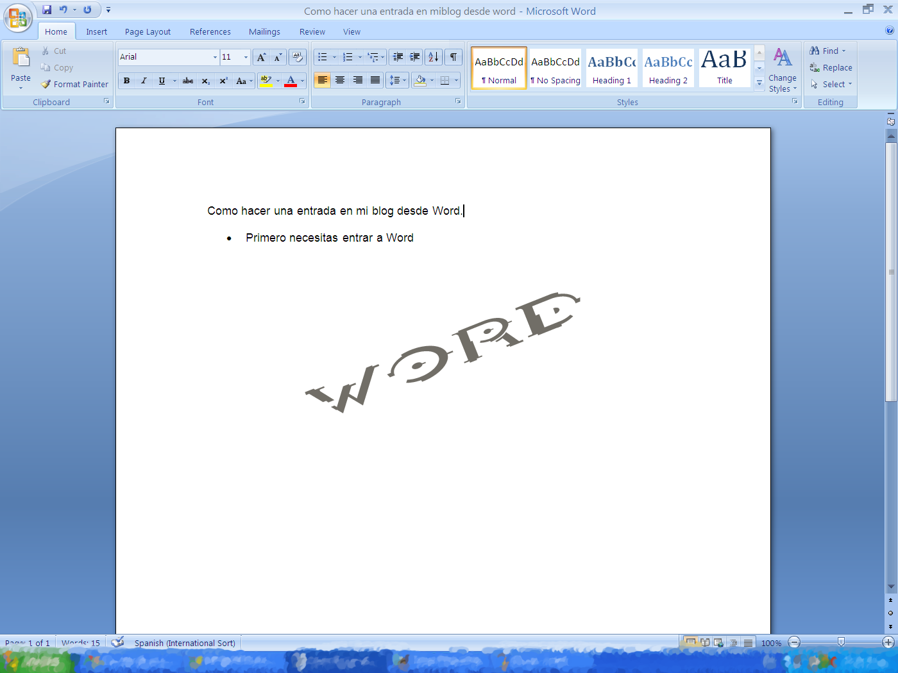
Task: Activate the Format Painter
Action: pos(74,84)
